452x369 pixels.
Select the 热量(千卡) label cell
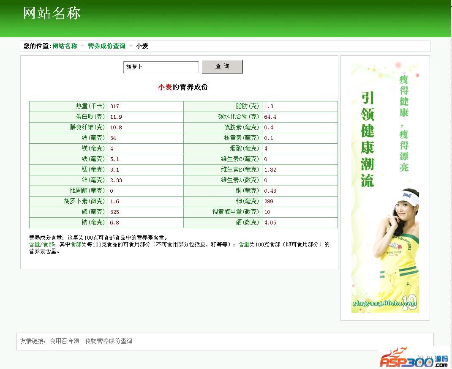click(x=68, y=106)
